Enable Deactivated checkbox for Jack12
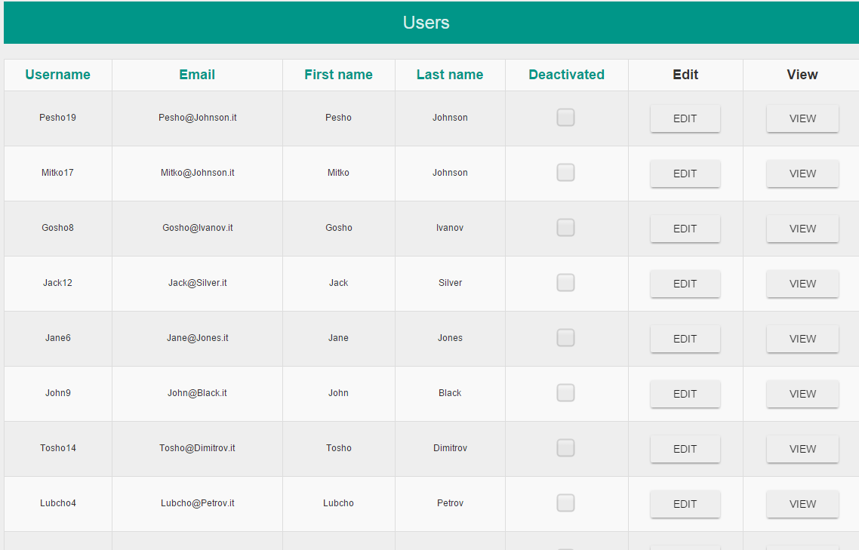This screenshot has height=550, width=859. (565, 283)
